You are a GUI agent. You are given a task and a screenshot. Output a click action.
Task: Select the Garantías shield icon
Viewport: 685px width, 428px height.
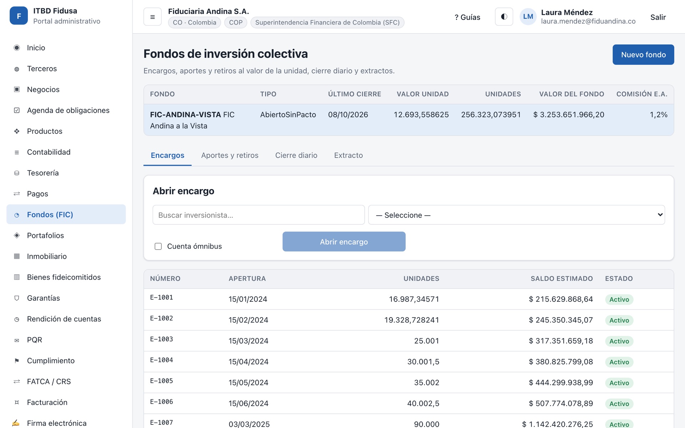coord(17,298)
